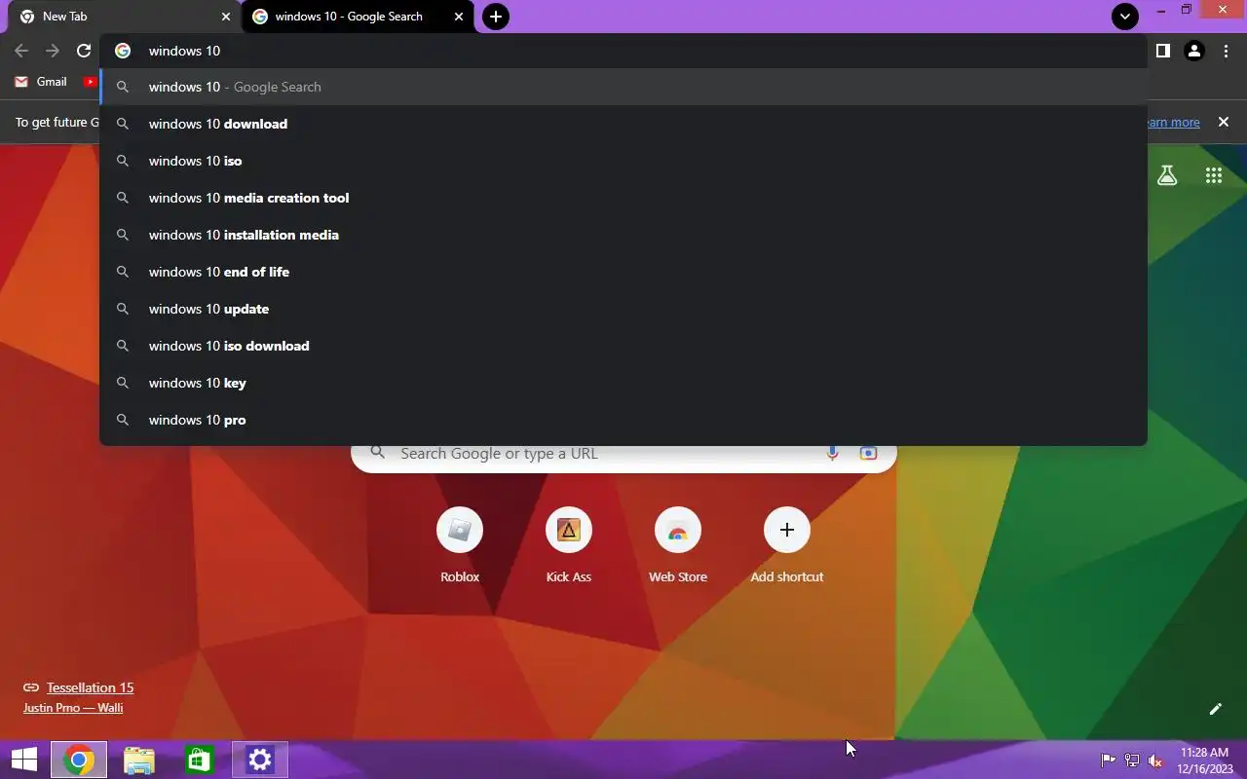Customize Chrome with the pencil icon
The height and width of the screenshot is (779, 1247).
pyautogui.click(x=1215, y=709)
